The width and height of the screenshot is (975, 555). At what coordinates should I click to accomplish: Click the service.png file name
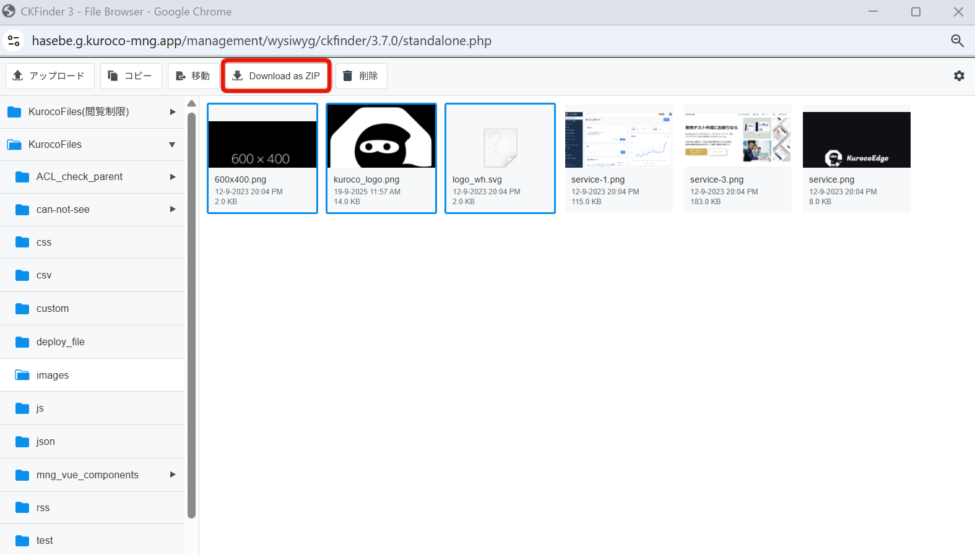[x=831, y=179]
